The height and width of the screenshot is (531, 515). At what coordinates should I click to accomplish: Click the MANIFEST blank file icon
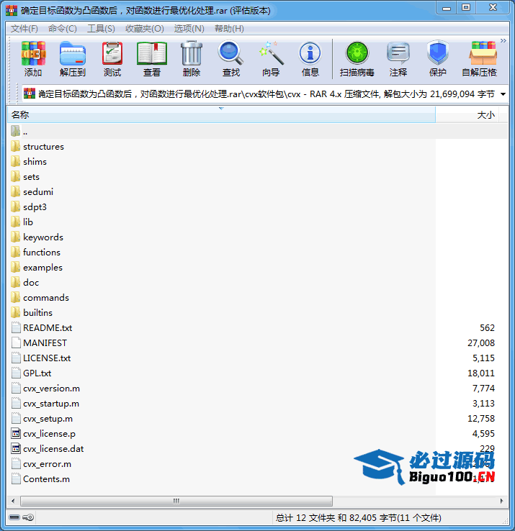[16, 342]
